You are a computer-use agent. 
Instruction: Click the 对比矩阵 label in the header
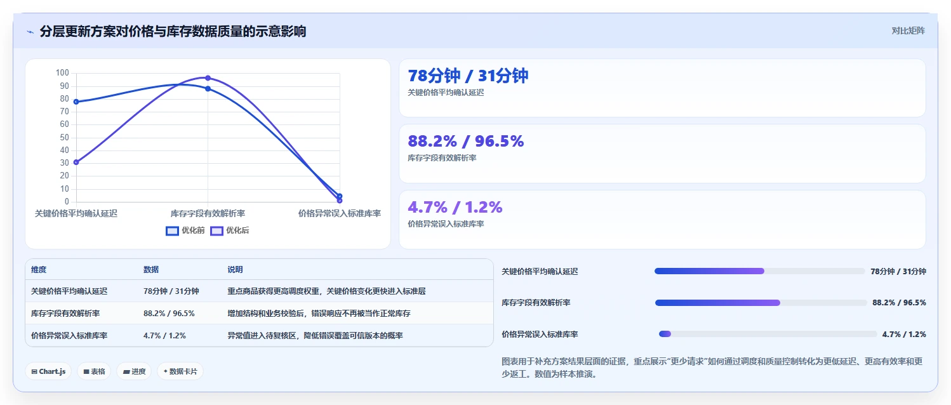tap(908, 30)
